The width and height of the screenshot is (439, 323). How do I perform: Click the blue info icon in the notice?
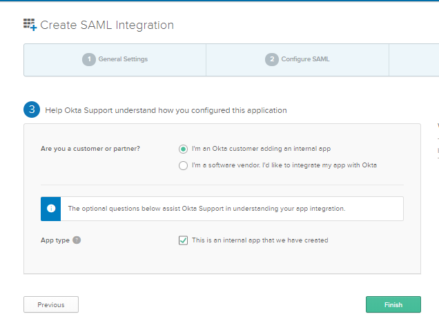point(51,209)
